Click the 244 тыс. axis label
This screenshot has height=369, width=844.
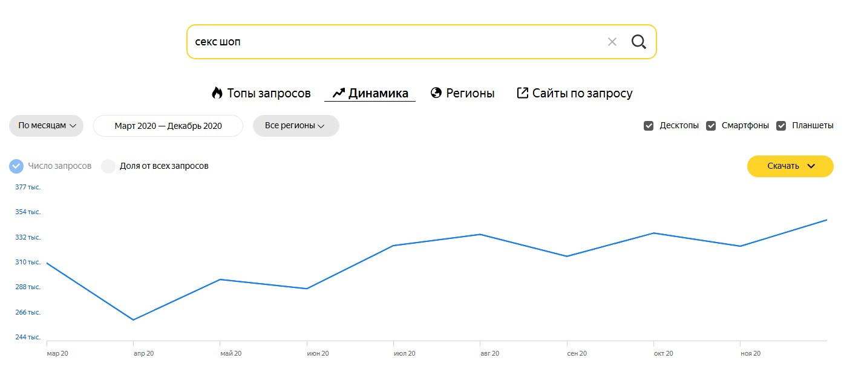28,337
